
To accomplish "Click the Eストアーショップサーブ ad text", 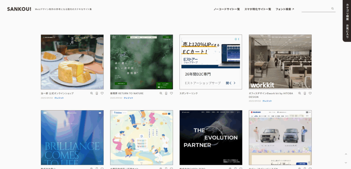I will (203, 83).
